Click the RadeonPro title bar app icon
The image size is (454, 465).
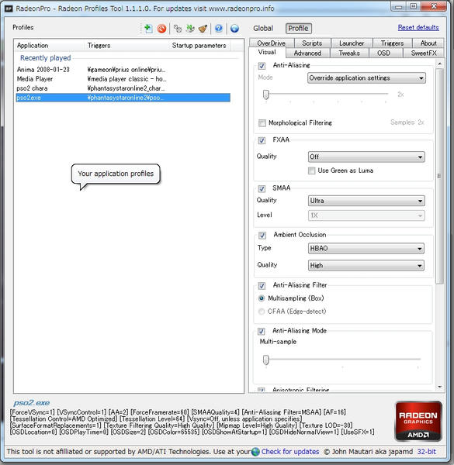(x=9, y=9)
